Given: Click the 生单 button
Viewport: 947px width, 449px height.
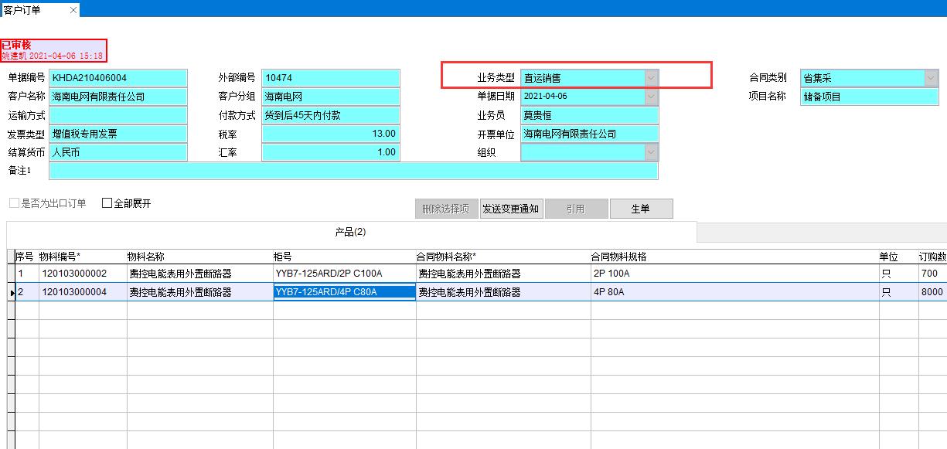Looking at the screenshot, I should (x=641, y=209).
